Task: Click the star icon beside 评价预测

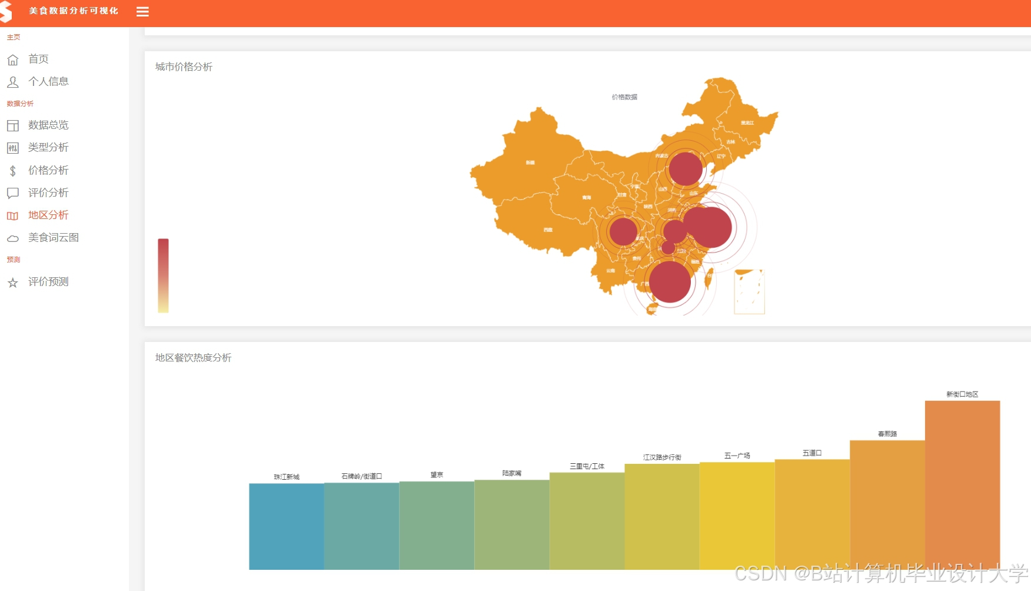Action: (13, 282)
